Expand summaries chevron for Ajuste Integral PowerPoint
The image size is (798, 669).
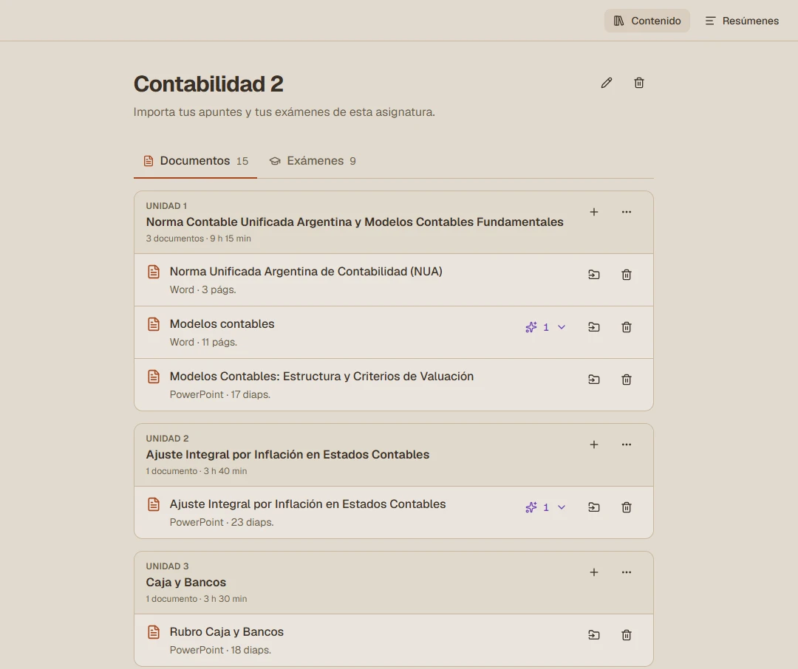562,507
